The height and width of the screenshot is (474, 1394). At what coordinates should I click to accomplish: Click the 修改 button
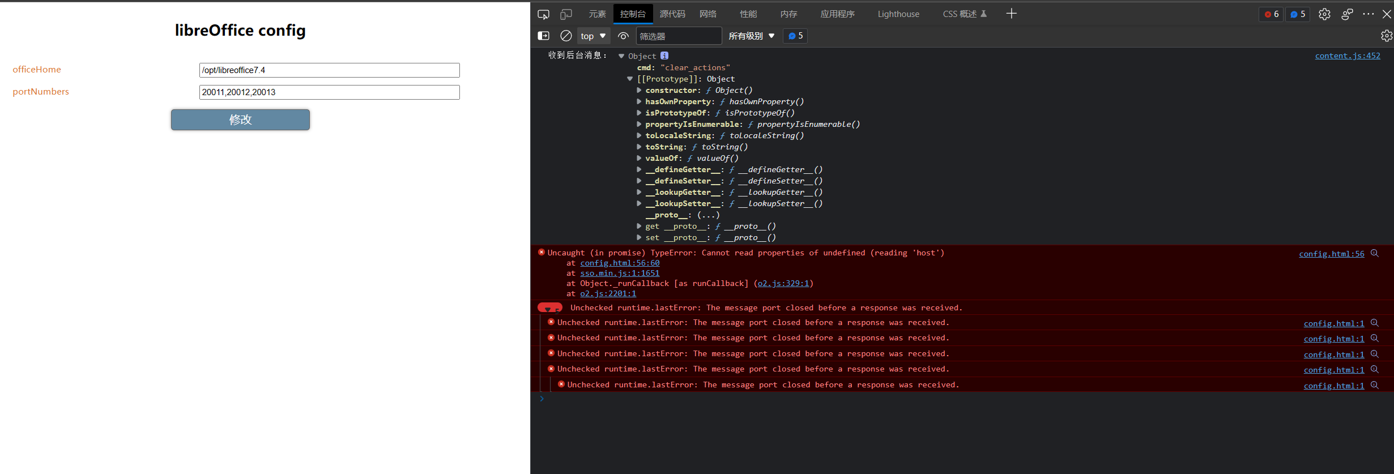tap(240, 119)
